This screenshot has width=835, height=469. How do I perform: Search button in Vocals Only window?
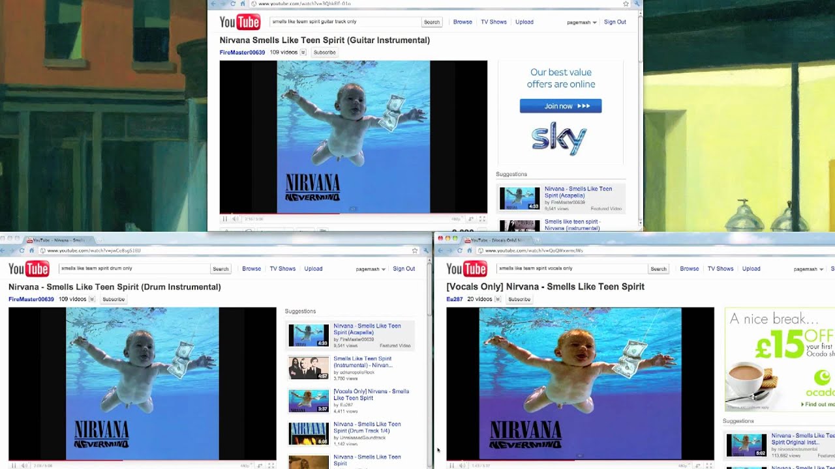click(x=659, y=269)
